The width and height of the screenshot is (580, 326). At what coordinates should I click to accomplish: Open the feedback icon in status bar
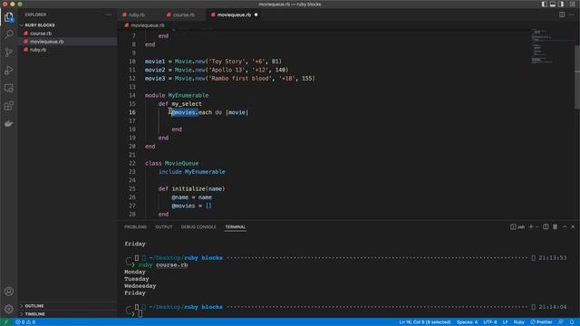point(561,322)
